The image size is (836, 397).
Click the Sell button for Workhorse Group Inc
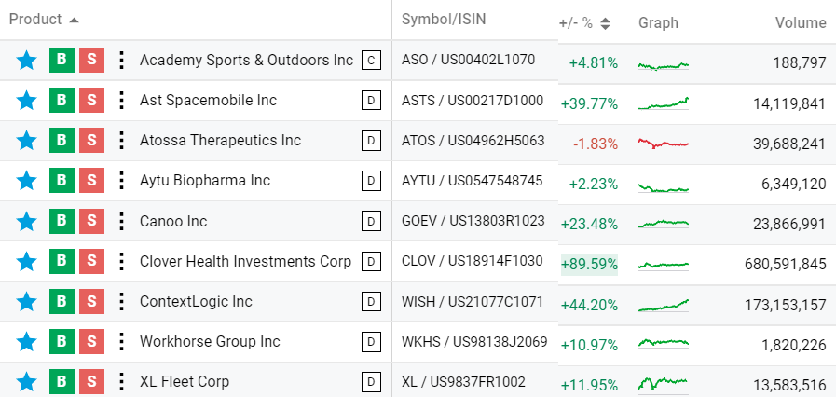[91, 341]
